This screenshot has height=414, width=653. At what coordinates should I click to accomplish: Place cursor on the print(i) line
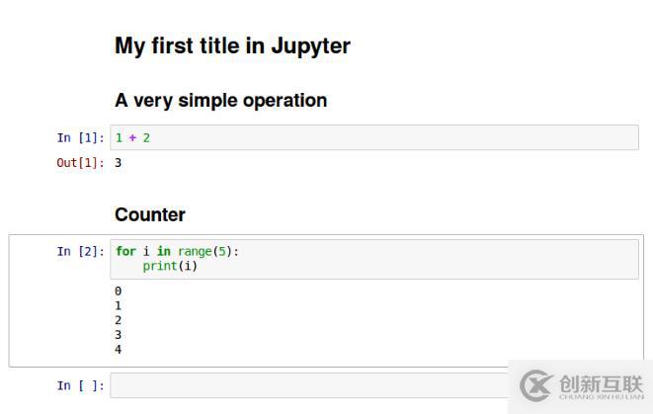point(170,267)
